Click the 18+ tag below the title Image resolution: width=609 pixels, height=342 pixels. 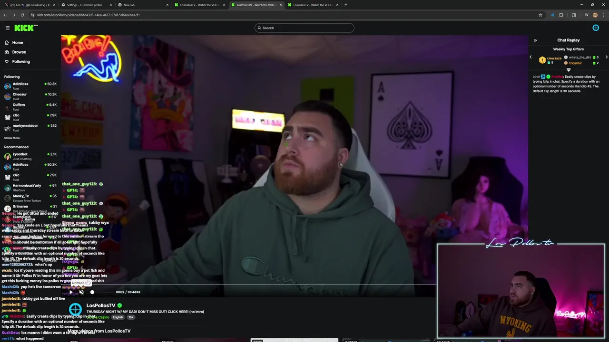tap(130, 317)
